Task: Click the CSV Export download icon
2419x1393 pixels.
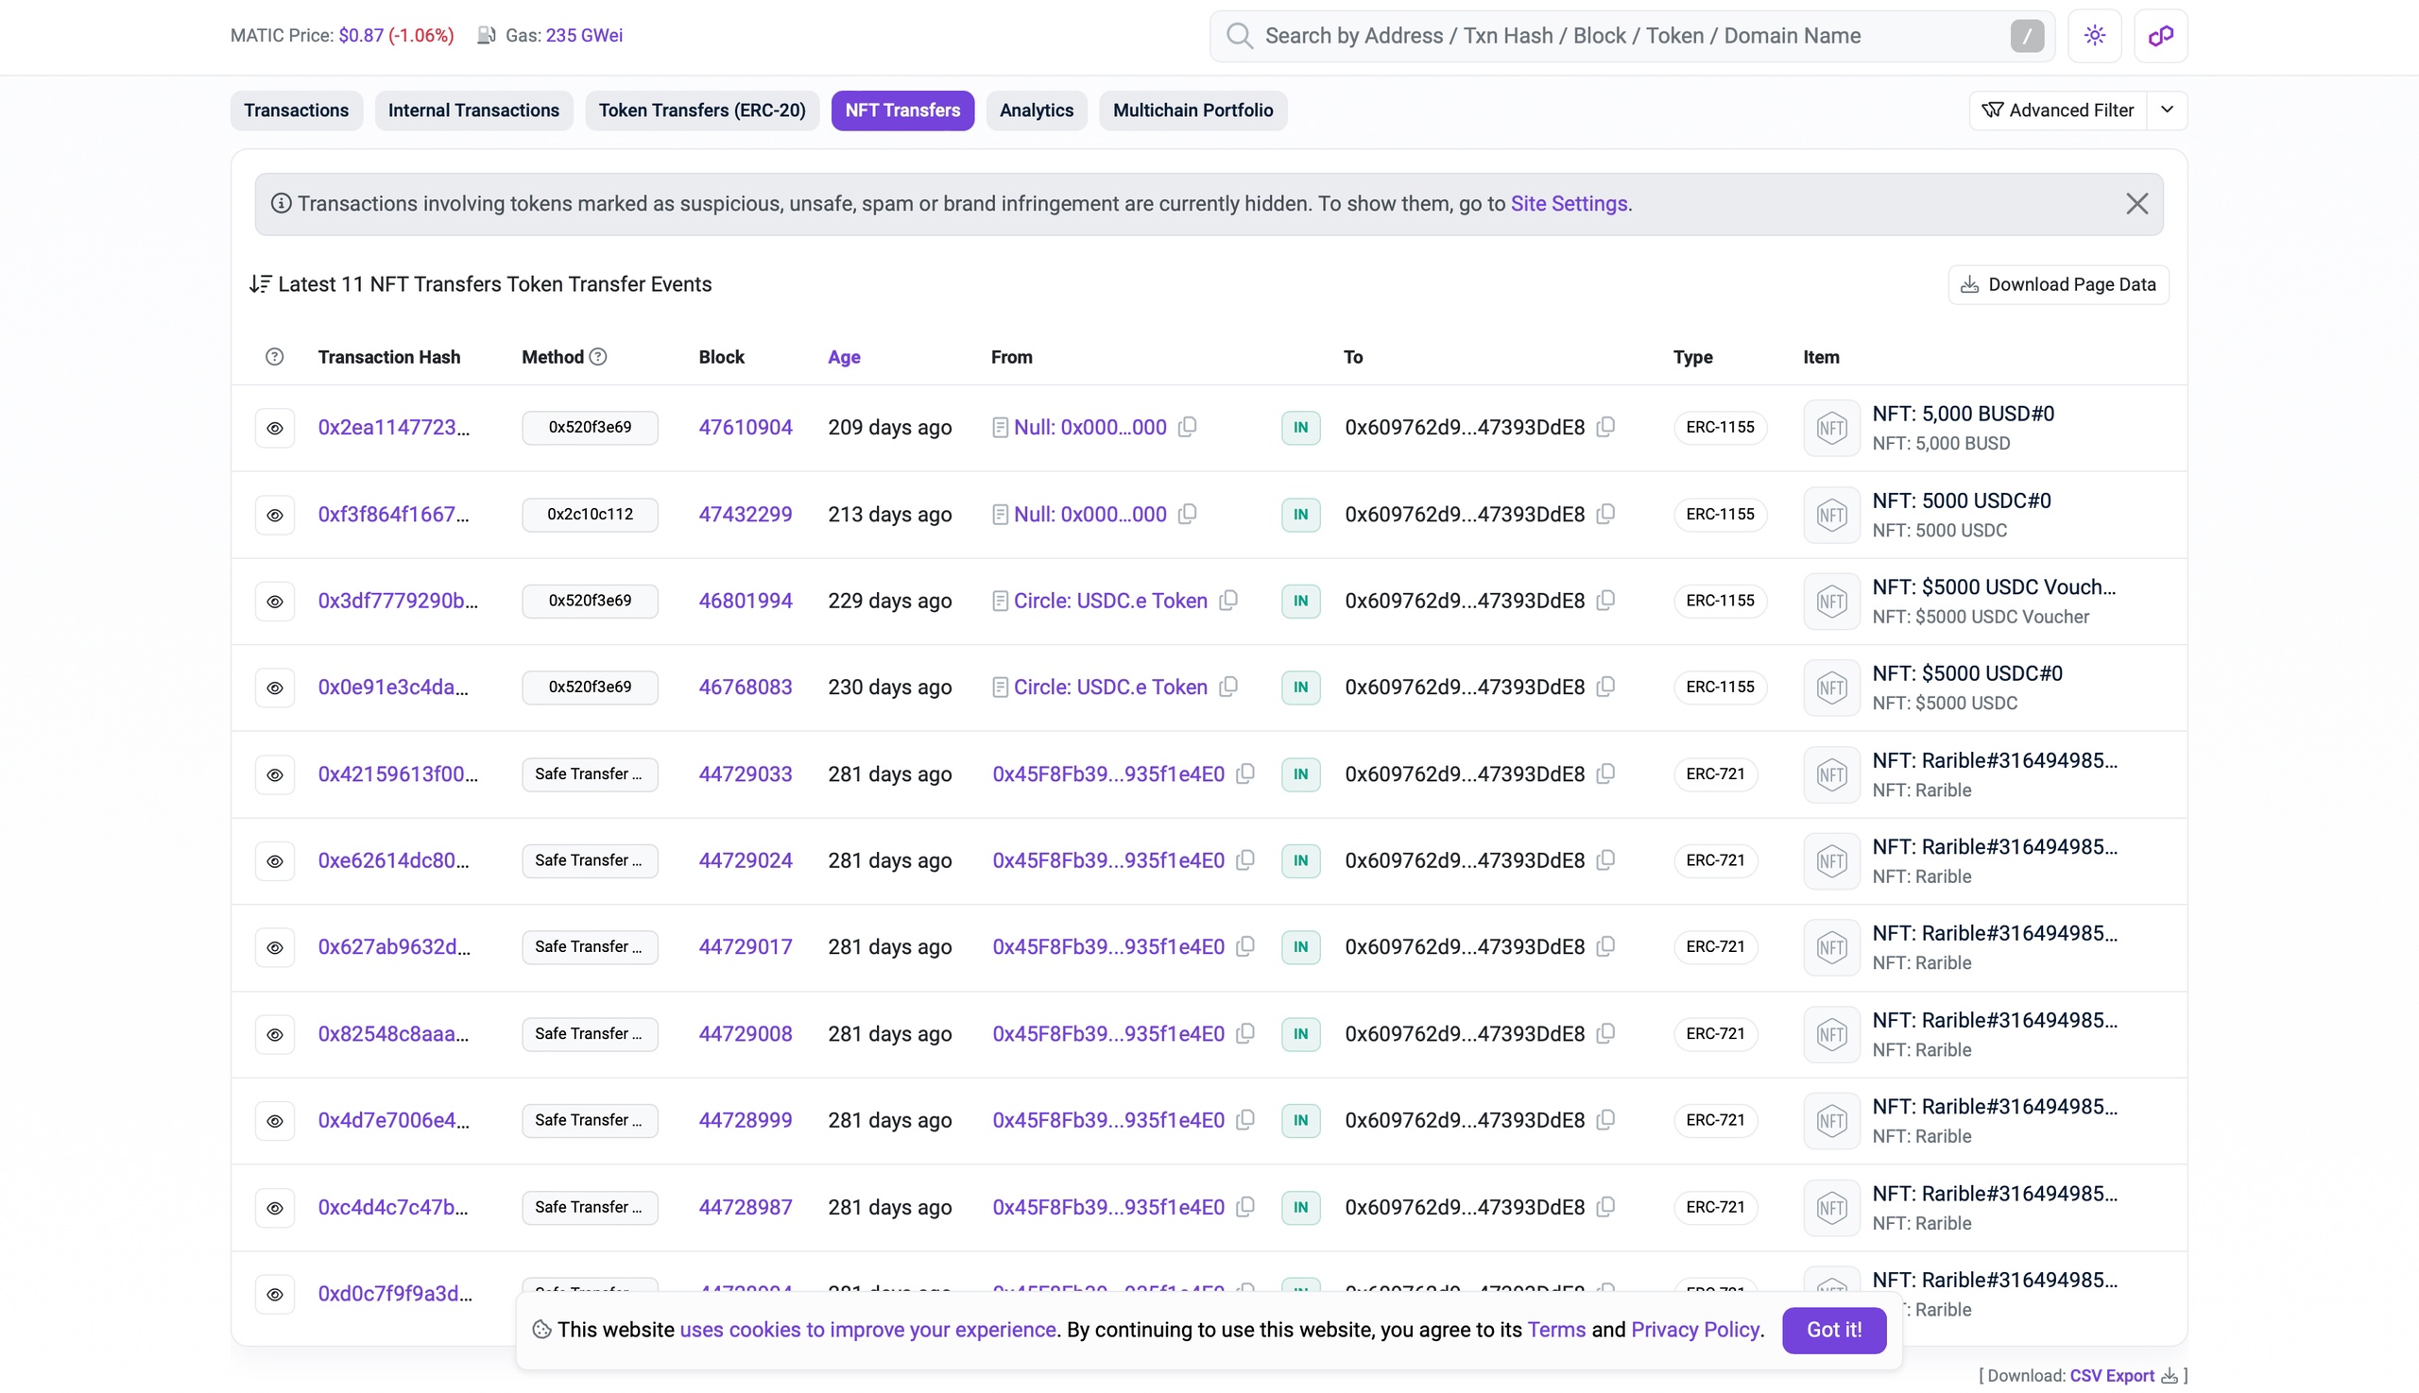Action: (x=2170, y=1376)
